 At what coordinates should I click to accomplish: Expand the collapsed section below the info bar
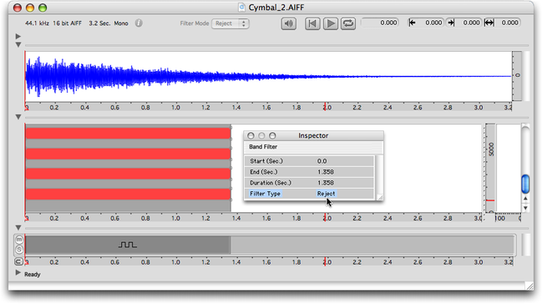(18, 36)
